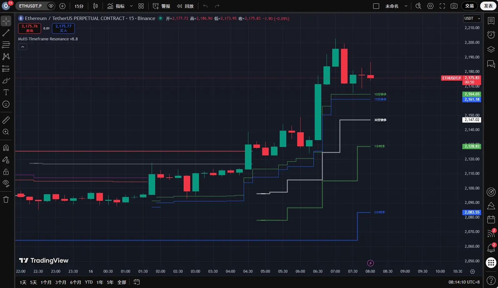This screenshot has width=498, height=288.
Task: Remove drawings with the trash icon
Action: point(6,200)
